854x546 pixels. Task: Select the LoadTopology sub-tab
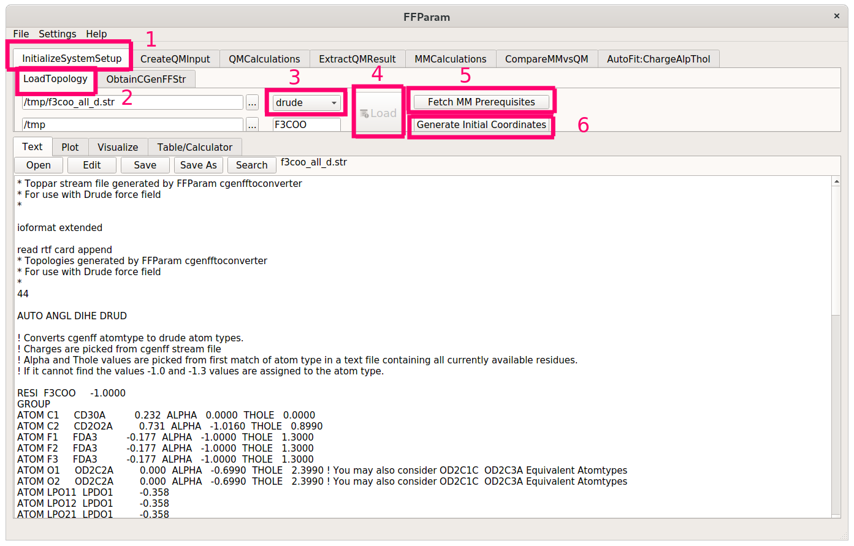55,78
